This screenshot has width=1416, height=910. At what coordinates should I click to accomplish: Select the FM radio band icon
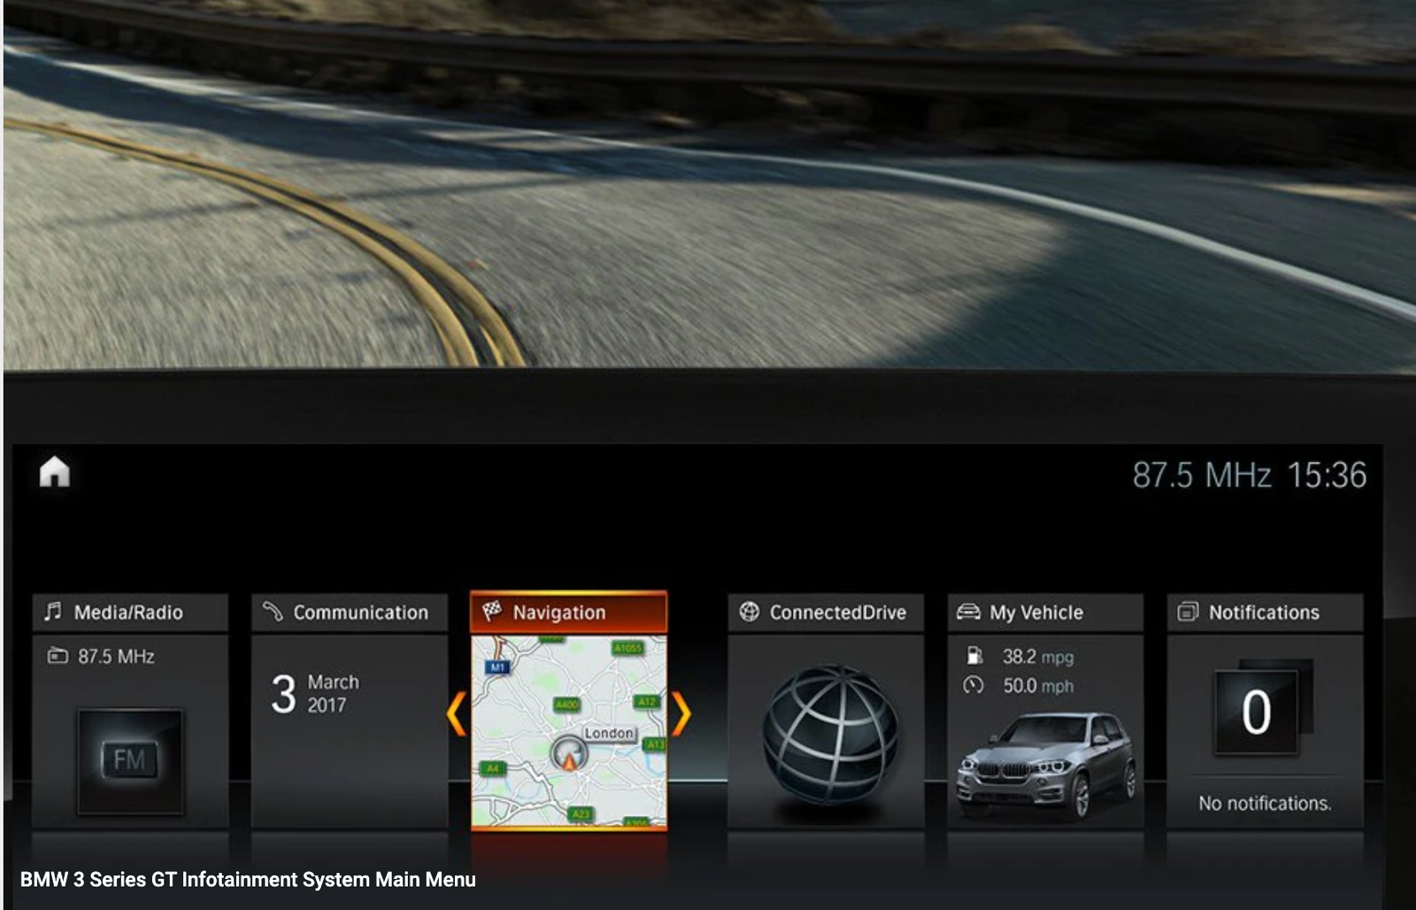point(130,760)
